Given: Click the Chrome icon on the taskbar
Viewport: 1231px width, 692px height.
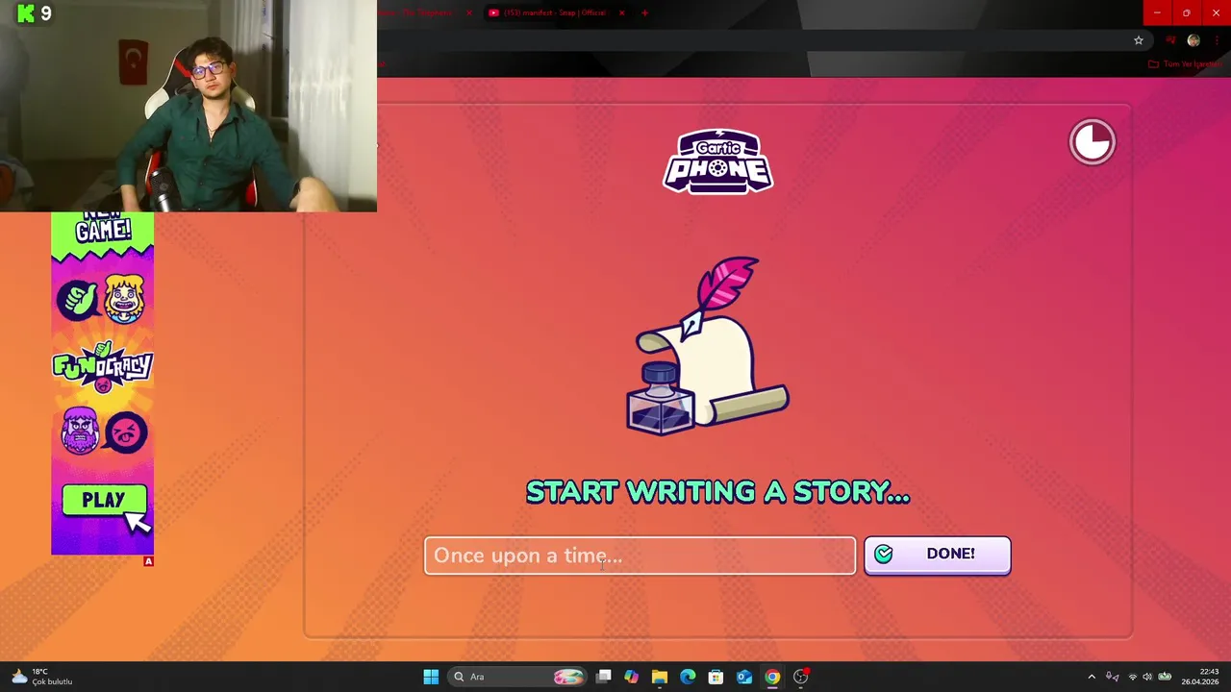Looking at the screenshot, I should [x=772, y=677].
